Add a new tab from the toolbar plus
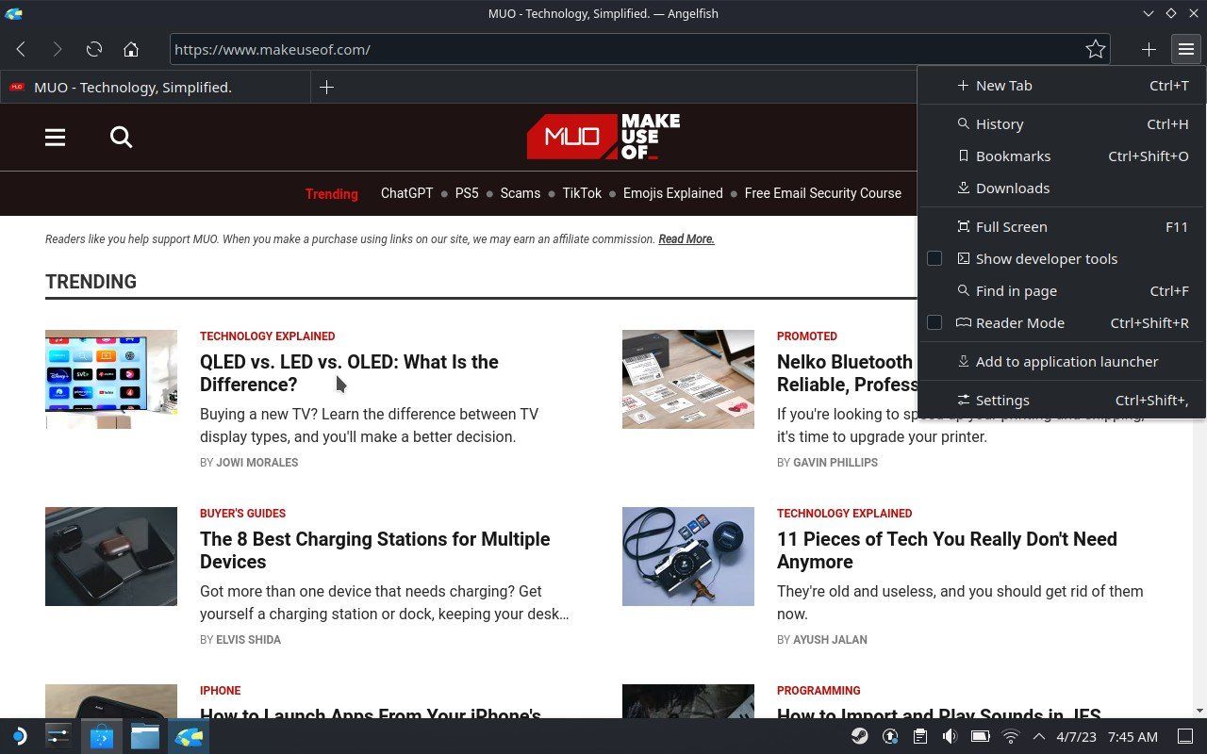1207x754 pixels. (x=1149, y=49)
